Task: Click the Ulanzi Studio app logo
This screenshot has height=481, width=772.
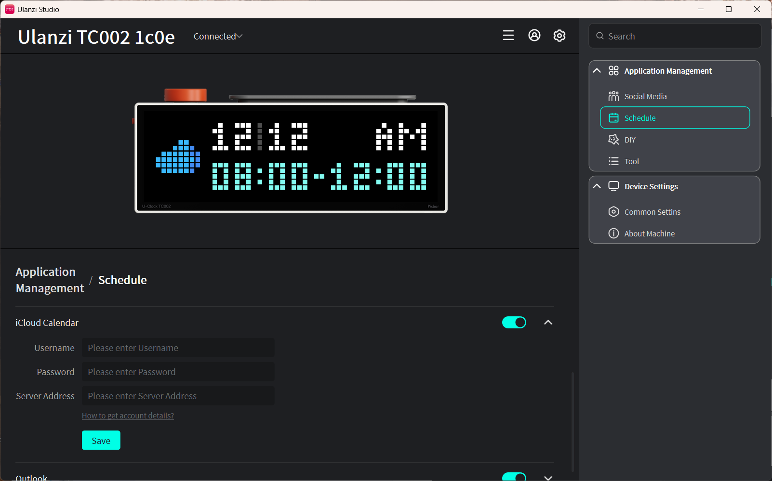Action: click(x=10, y=9)
